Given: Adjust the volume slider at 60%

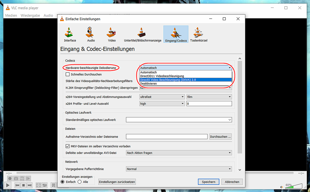Looking at the screenshot, I should point(293,186).
